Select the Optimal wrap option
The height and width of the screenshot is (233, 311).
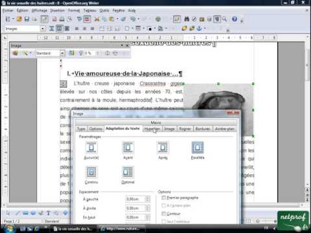(x=128, y=175)
